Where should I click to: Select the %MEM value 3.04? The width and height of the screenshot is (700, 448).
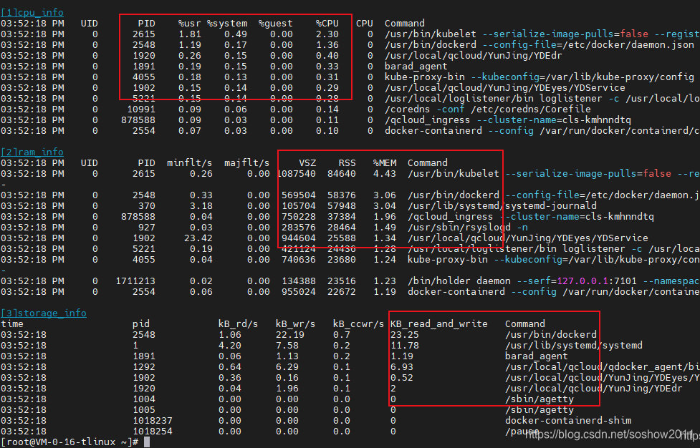(x=385, y=206)
